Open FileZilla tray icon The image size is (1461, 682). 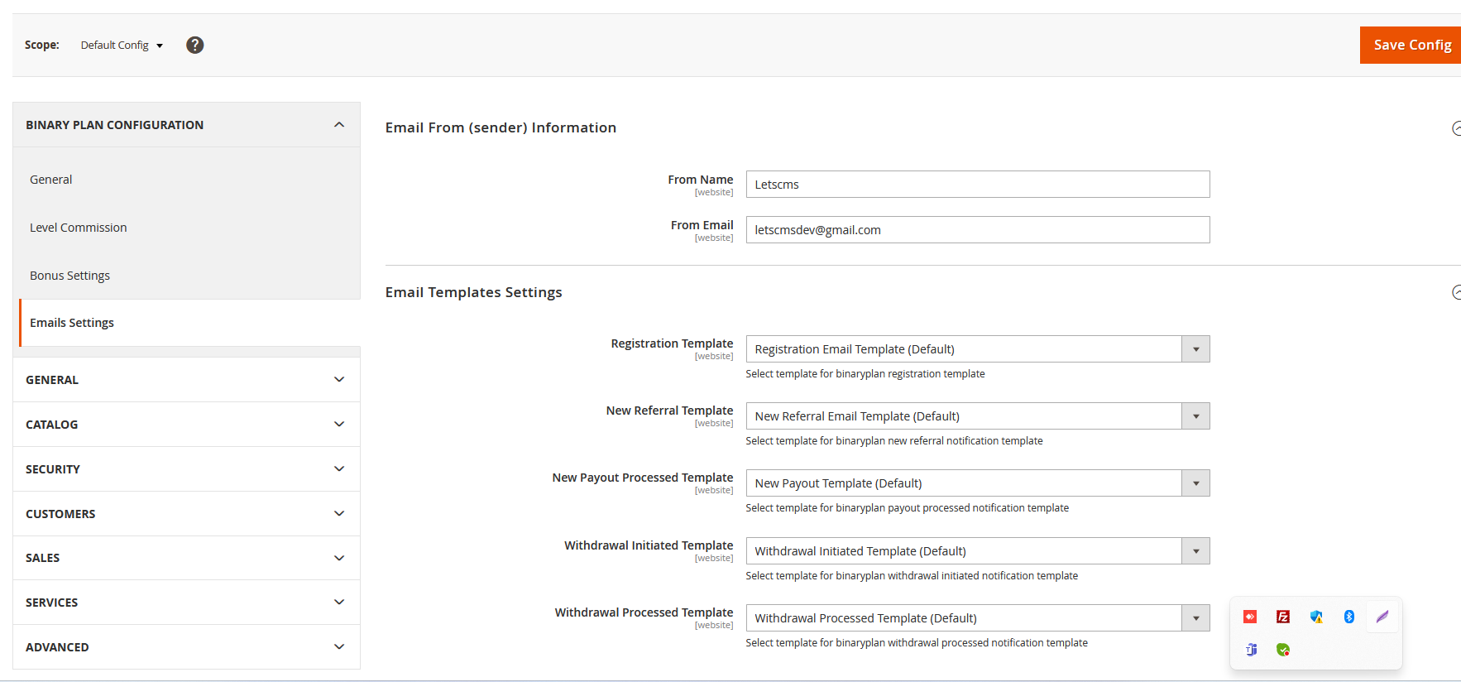pos(1283,617)
